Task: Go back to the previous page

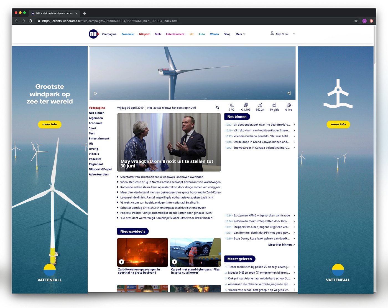Action: [17, 21]
